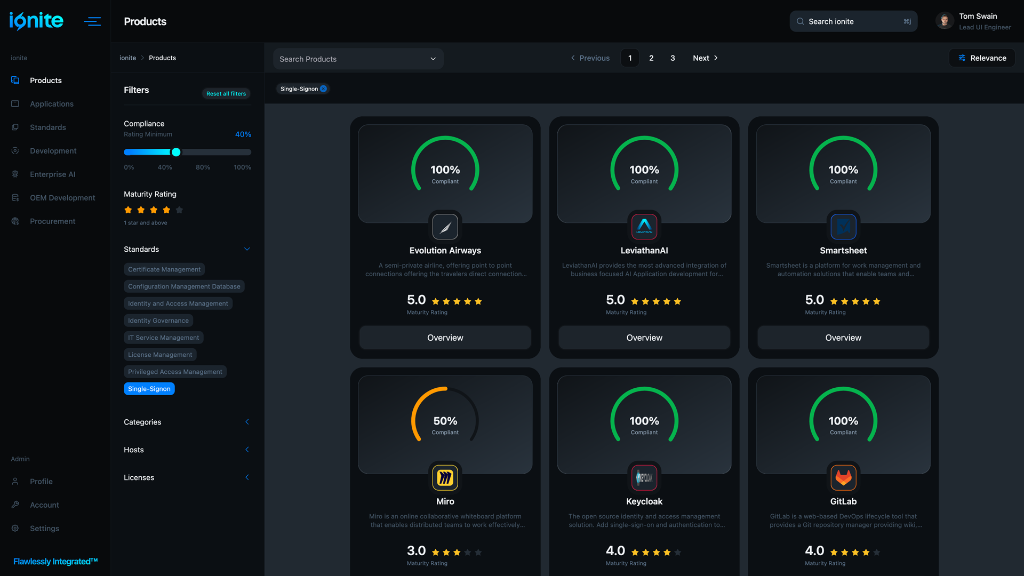This screenshot has width=1024, height=576.
Task: Toggle Identity Governance filter
Action: (158, 321)
